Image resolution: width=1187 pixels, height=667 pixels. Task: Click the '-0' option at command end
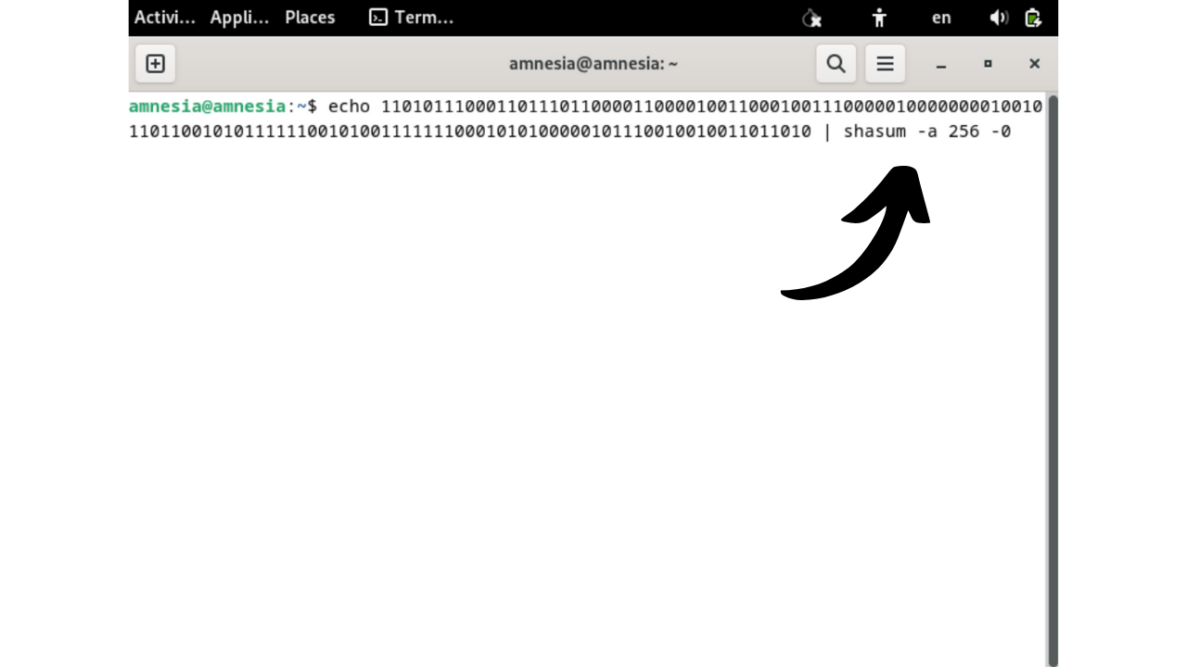(1001, 132)
